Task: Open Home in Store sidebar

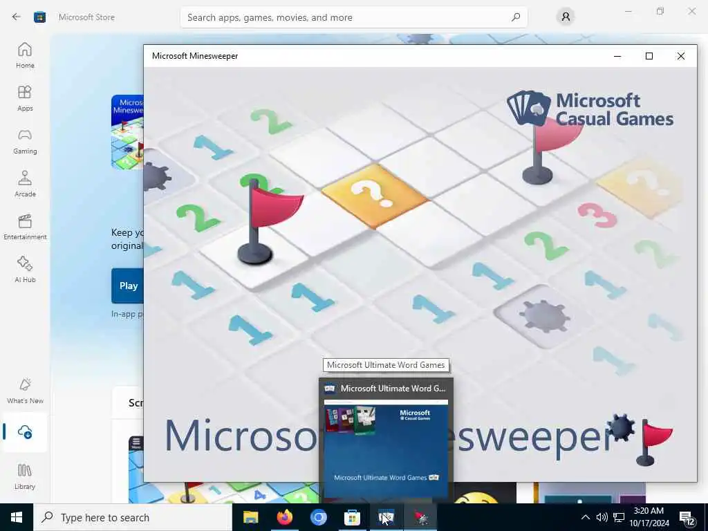Action: [x=25, y=55]
